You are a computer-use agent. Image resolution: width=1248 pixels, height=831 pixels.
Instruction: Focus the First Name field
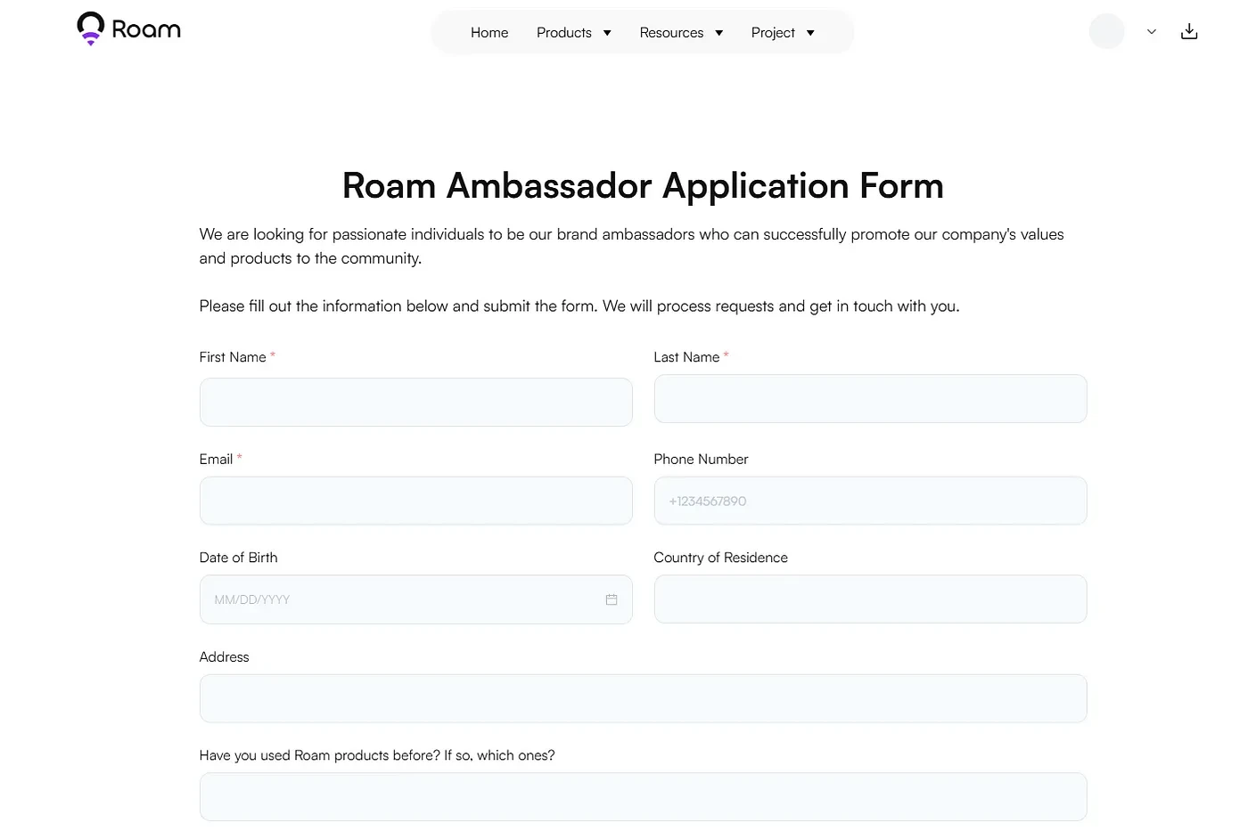click(416, 403)
